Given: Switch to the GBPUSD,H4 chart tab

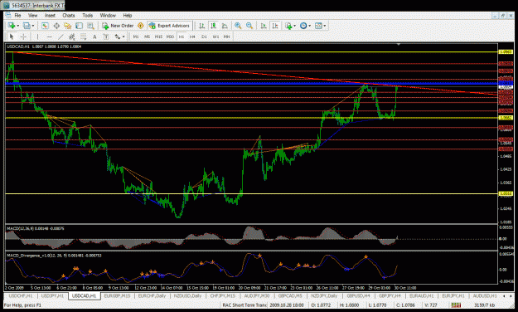Looking at the screenshot, I should 358,295.
